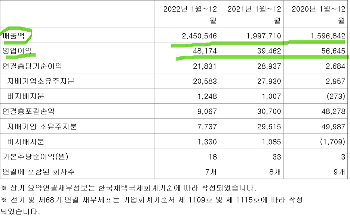Viewport: 350px width, 217px height.
Task: Select operating profit value 48,174
Action: (205, 51)
